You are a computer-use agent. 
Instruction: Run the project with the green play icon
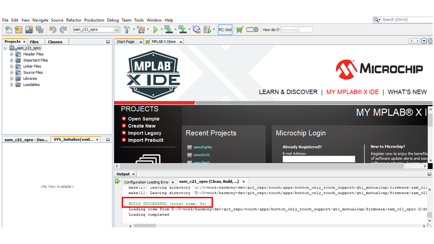156,30
